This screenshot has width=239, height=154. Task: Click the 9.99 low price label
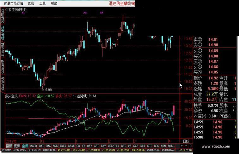49,90
